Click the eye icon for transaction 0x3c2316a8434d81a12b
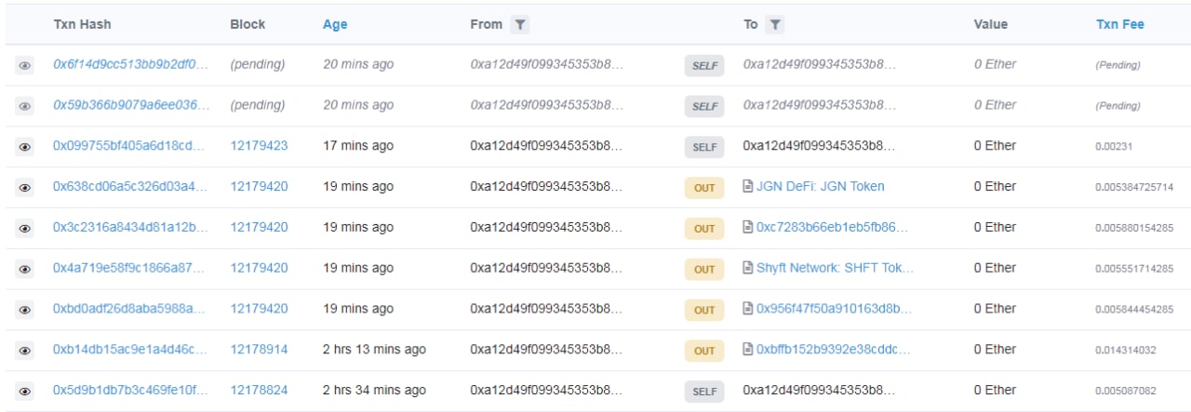 pyautogui.click(x=25, y=229)
